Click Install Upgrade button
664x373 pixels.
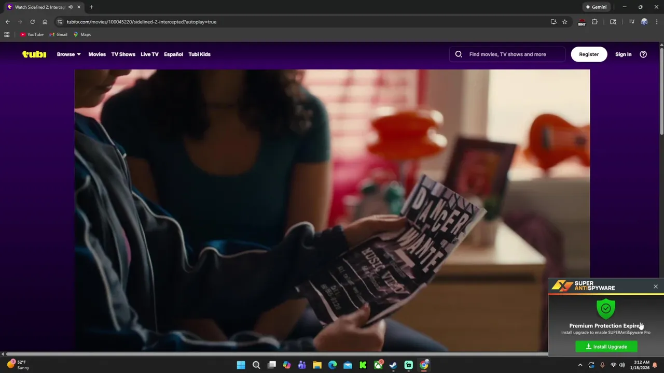pos(606,347)
